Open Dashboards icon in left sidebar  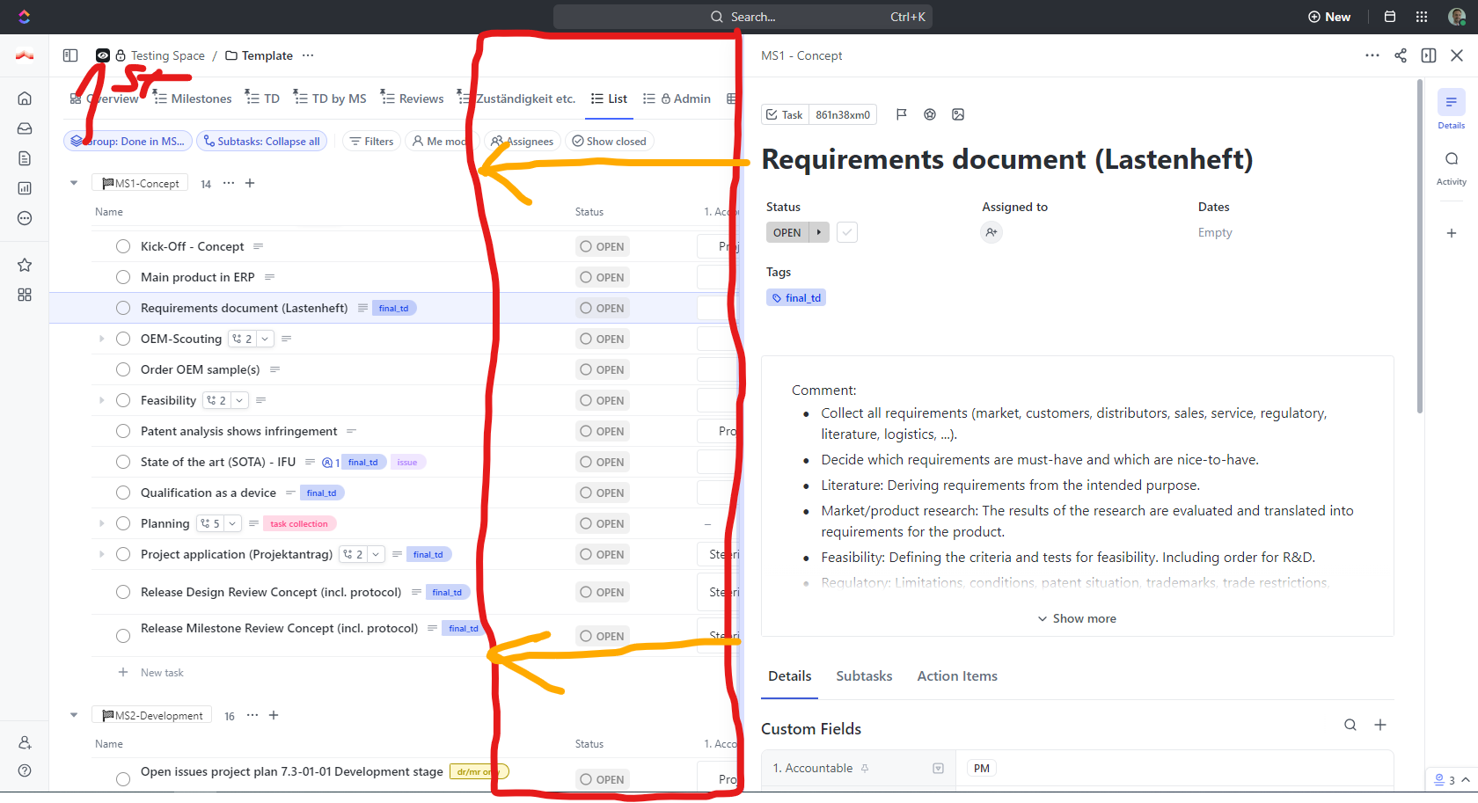coord(25,188)
